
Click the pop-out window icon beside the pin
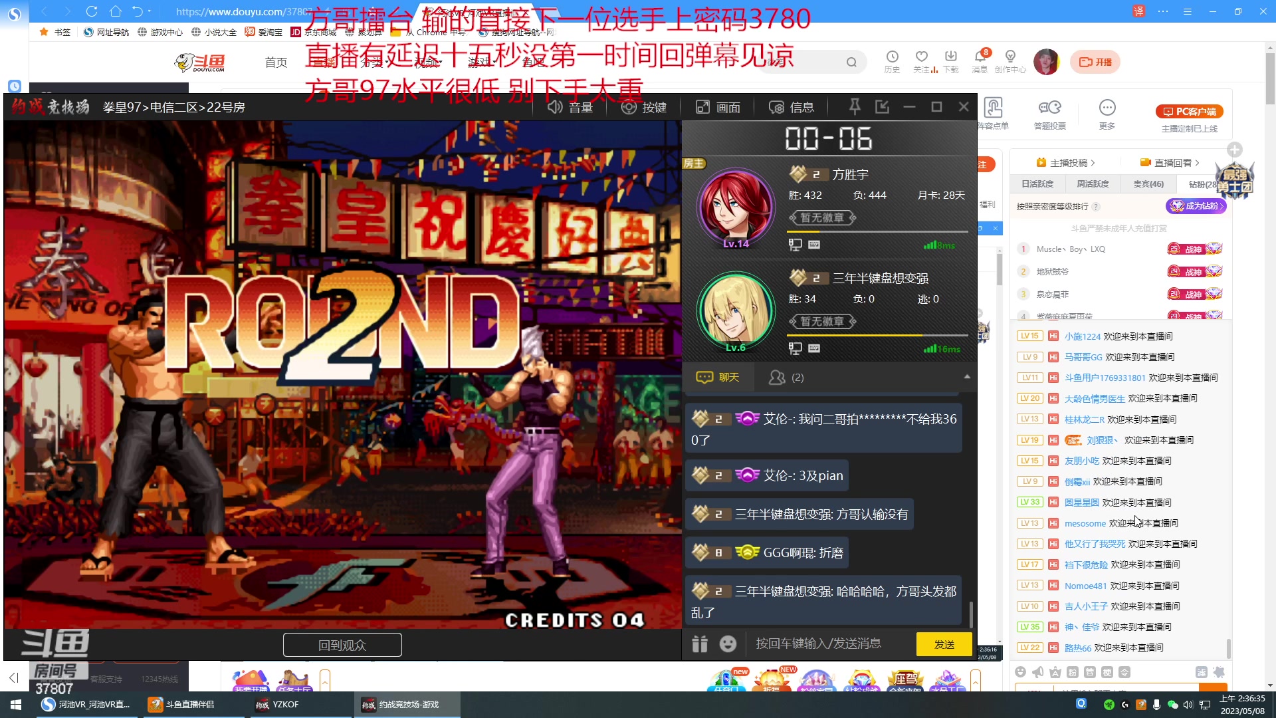click(882, 106)
